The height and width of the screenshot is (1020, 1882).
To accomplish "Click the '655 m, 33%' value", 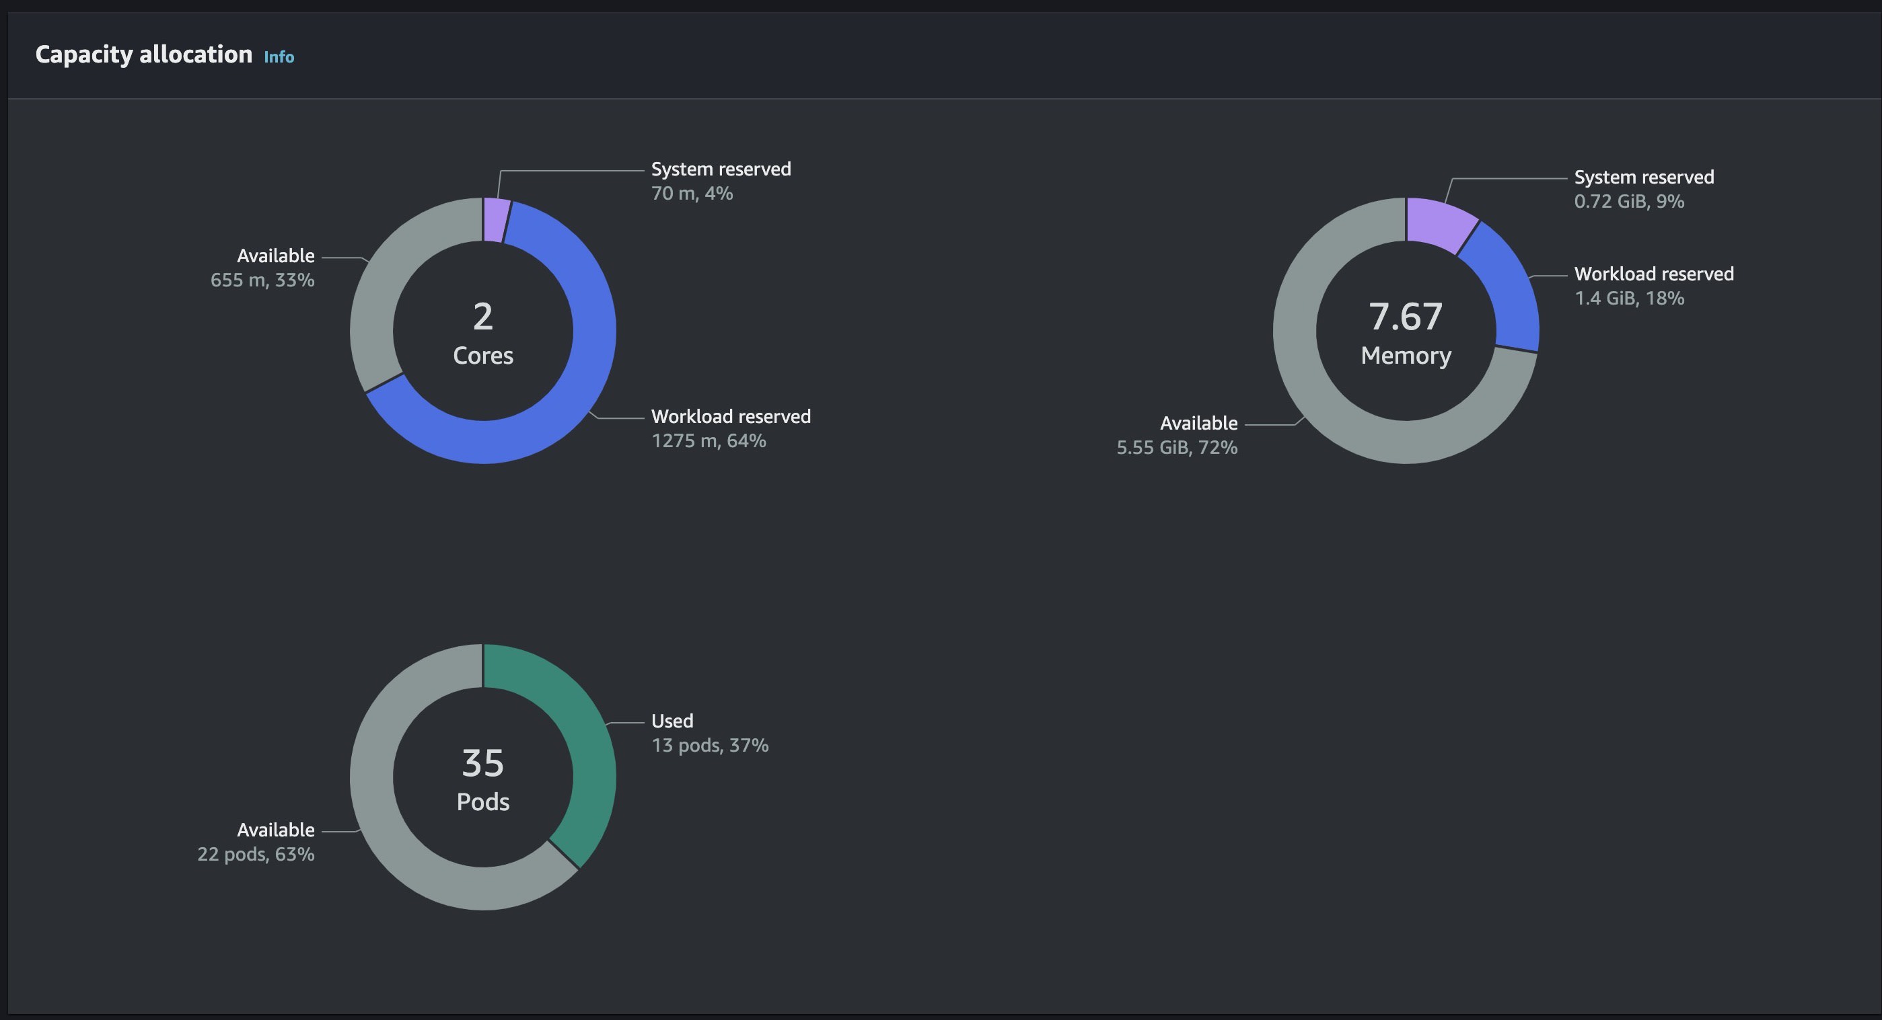I will 262,280.
